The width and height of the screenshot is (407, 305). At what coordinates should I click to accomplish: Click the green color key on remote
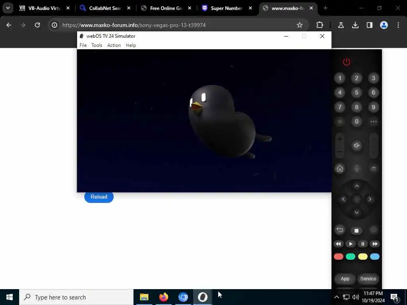351,257
